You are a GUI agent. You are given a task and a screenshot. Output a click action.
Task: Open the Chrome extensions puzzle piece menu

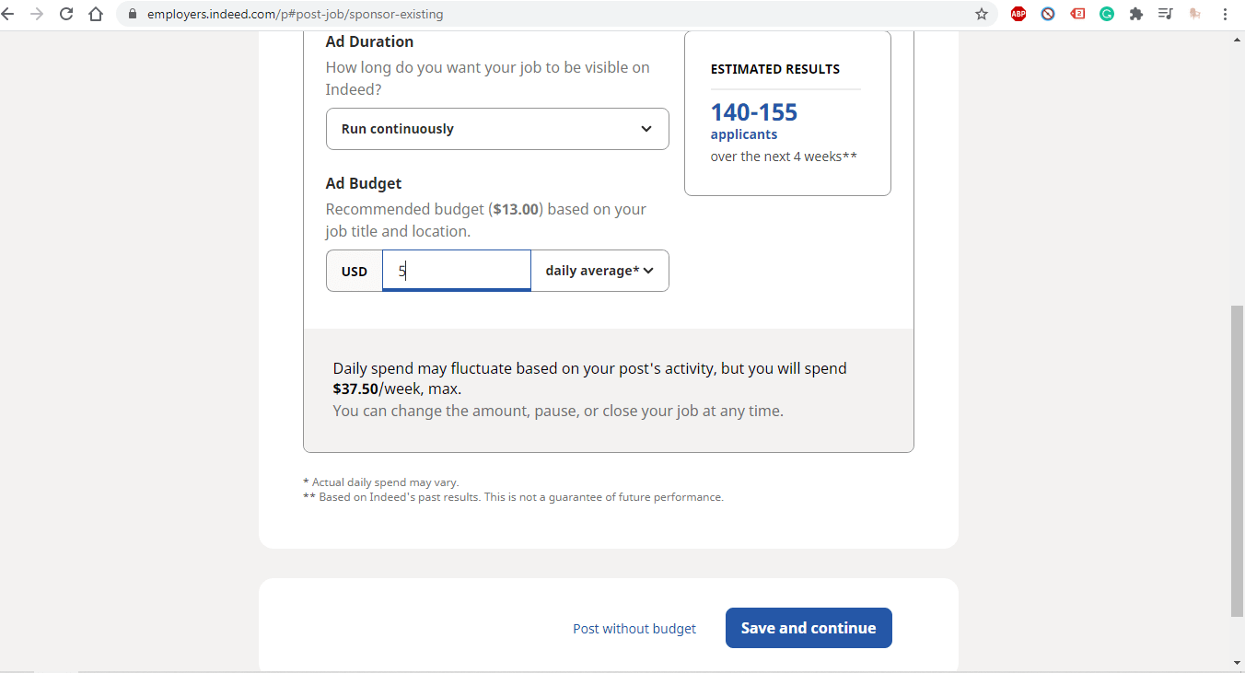coord(1136,14)
